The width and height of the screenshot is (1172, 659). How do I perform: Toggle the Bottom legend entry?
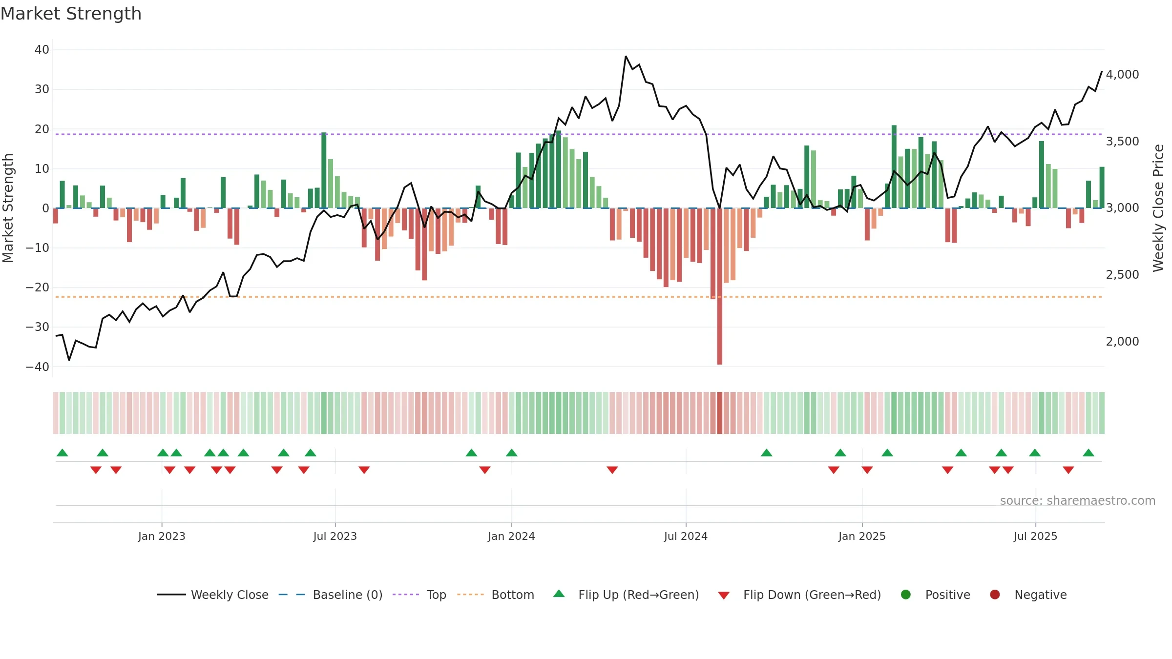[x=496, y=595]
